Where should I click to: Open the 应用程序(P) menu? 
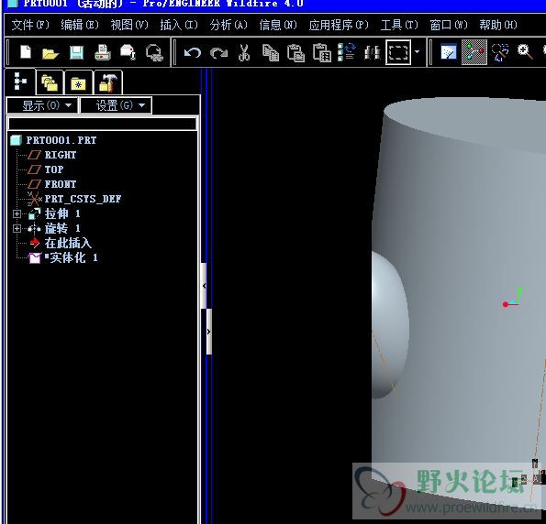339,25
